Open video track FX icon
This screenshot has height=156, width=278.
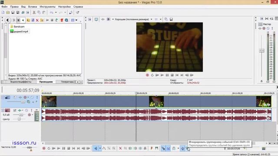click(20, 97)
